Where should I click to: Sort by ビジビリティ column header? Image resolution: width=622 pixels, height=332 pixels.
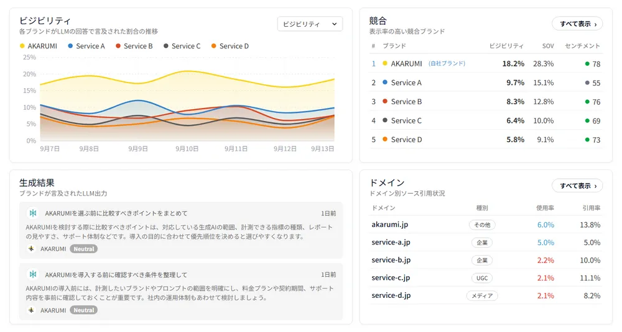pos(506,46)
